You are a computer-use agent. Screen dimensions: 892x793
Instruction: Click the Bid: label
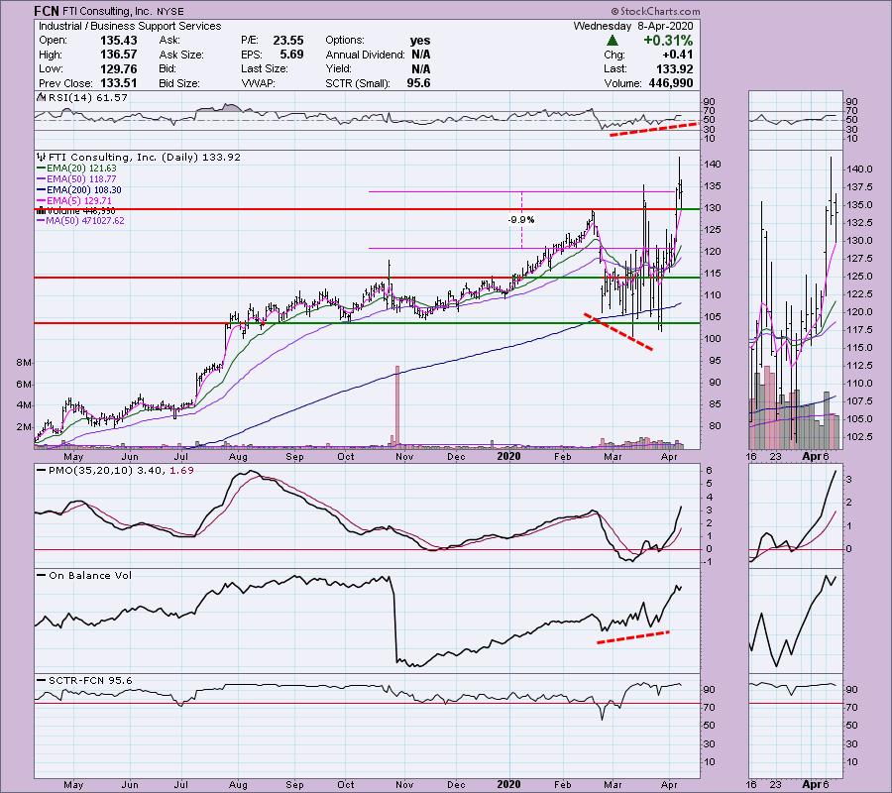coord(168,68)
